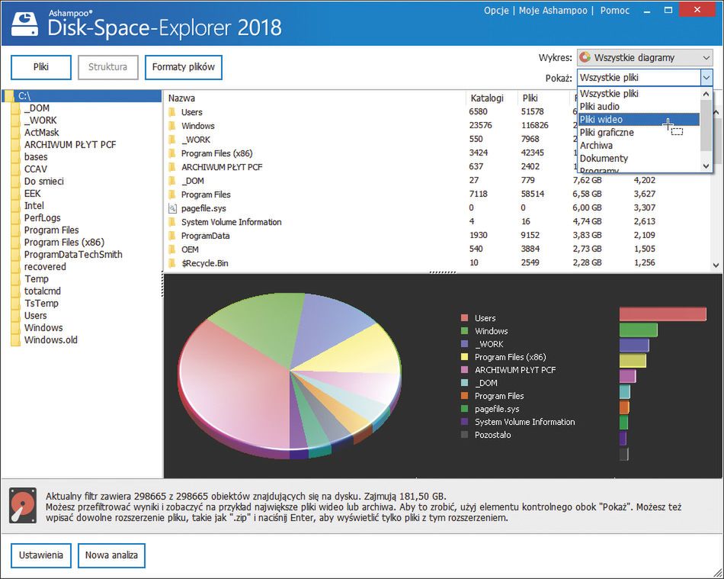This screenshot has height=579, width=724.
Task: Click the _WORK folder icon in left tree
Action: point(15,121)
